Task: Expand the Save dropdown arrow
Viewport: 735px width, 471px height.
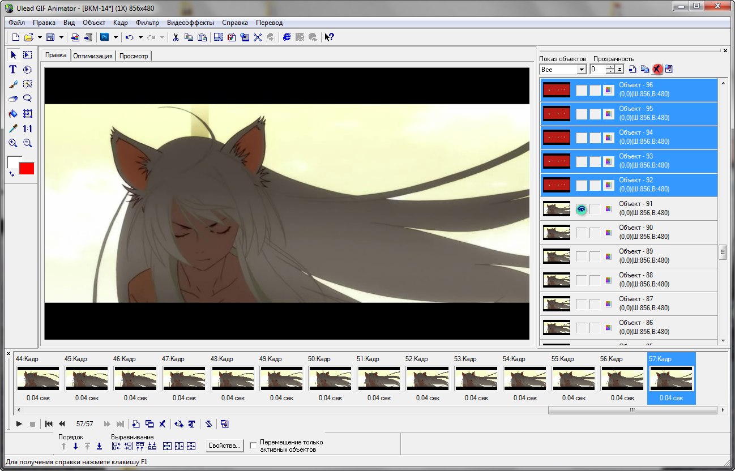Action: point(61,37)
